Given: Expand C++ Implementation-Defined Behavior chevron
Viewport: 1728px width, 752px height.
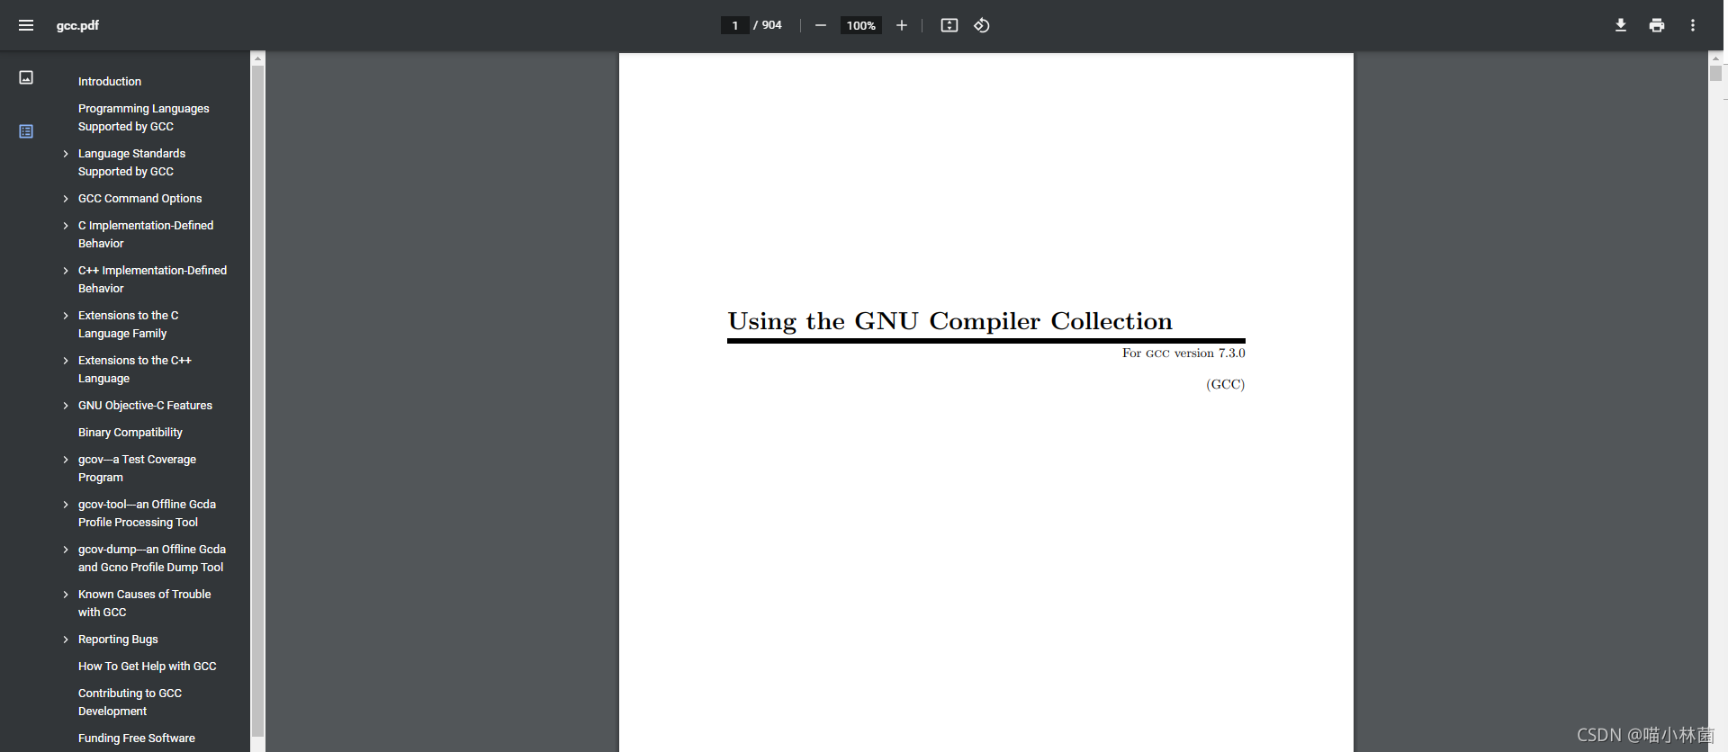Looking at the screenshot, I should [66, 271].
